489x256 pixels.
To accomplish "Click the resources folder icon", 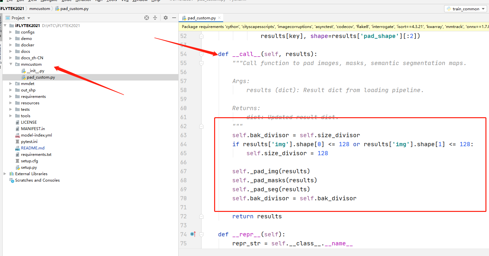I will (17, 103).
